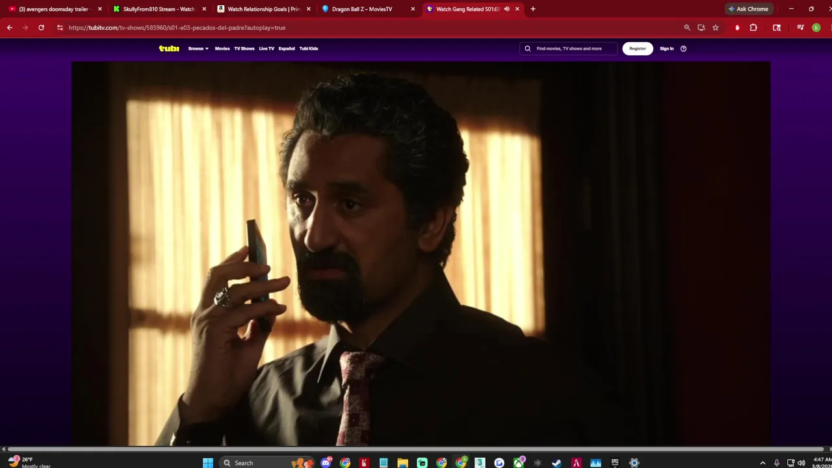Screen dimensions: 832x468
Task: Open the Settings gear in taskbar
Action: [x=634, y=463]
